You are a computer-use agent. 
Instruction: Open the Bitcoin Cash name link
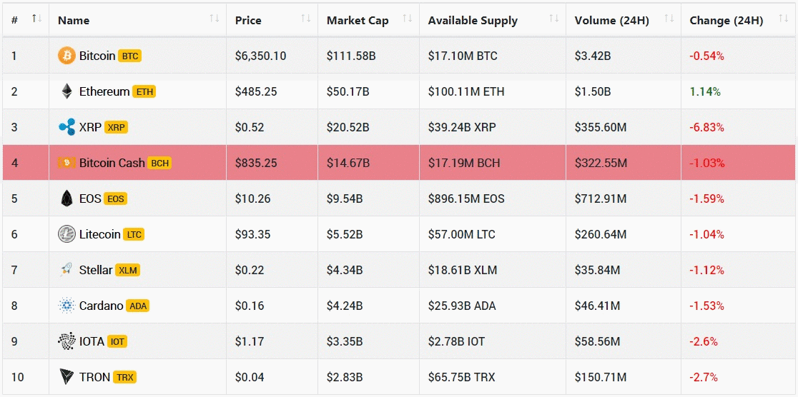click(x=112, y=163)
